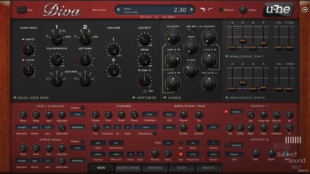Viewport: 310px width, 174px height.
Task: Open the Delay1 effect type dropdown
Action: 236,112
